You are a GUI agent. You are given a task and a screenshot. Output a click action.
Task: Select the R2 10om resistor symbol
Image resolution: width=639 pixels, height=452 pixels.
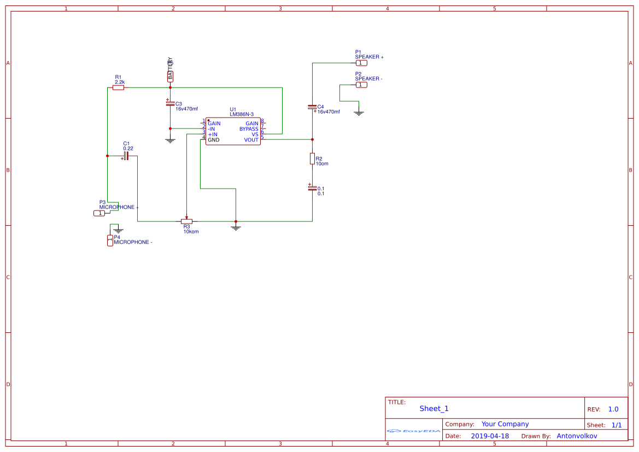312,159
